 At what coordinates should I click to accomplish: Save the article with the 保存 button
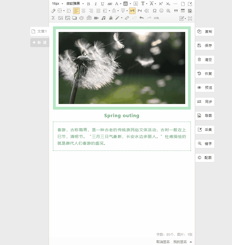tap(205, 45)
